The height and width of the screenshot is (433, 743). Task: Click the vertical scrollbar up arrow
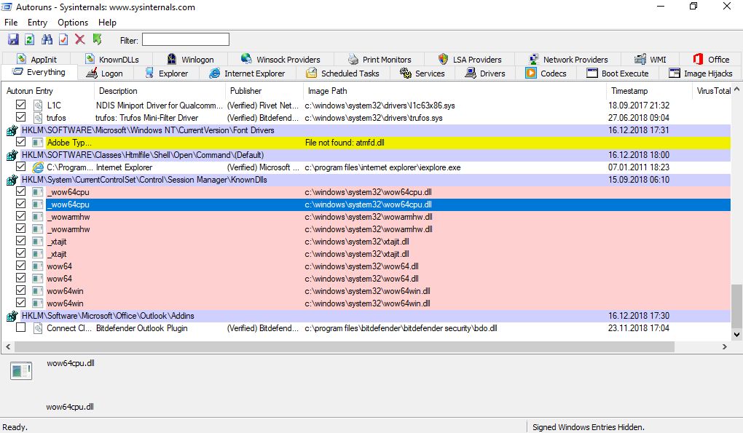[x=737, y=90]
